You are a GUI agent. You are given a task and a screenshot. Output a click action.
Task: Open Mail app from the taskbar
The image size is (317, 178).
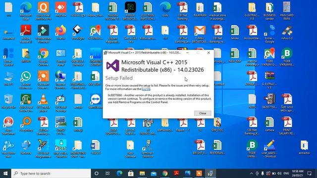(x=154, y=174)
